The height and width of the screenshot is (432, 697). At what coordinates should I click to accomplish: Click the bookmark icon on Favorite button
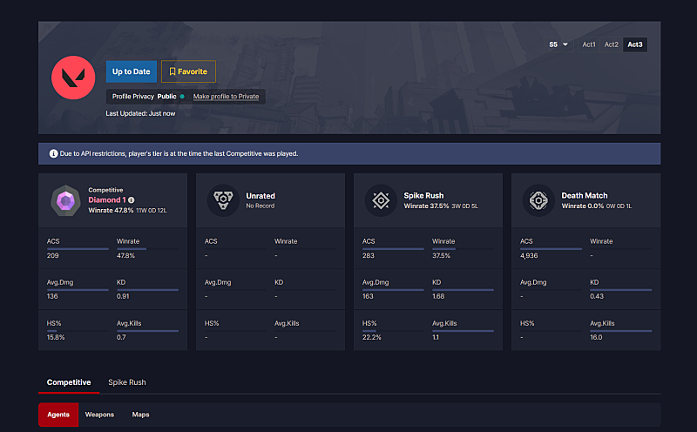tap(173, 71)
